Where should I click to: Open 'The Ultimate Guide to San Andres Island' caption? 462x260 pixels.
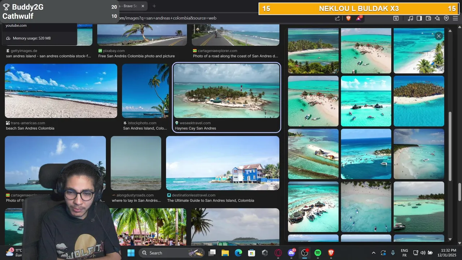pos(210,200)
